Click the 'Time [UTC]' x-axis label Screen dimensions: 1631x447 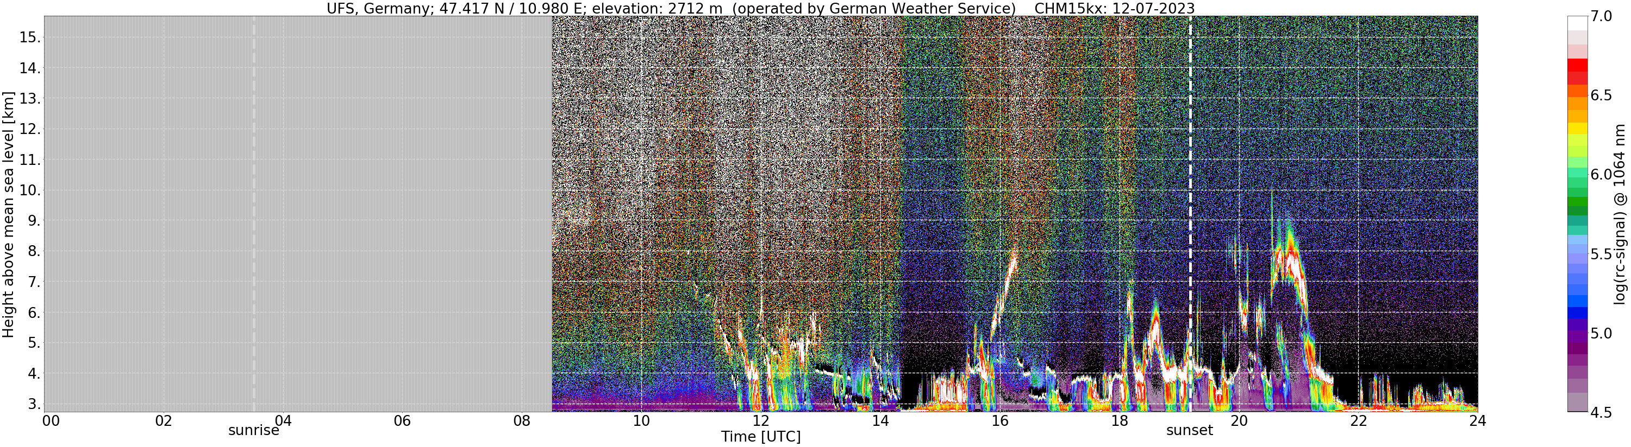pyautogui.click(x=760, y=437)
